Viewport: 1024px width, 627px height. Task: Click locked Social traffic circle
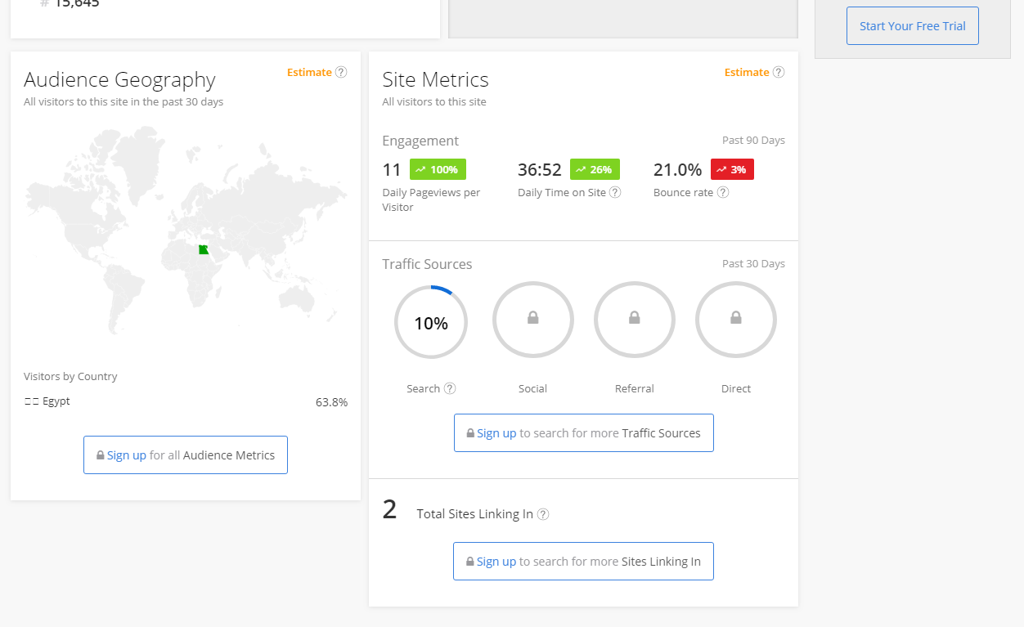pyautogui.click(x=532, y=320)
